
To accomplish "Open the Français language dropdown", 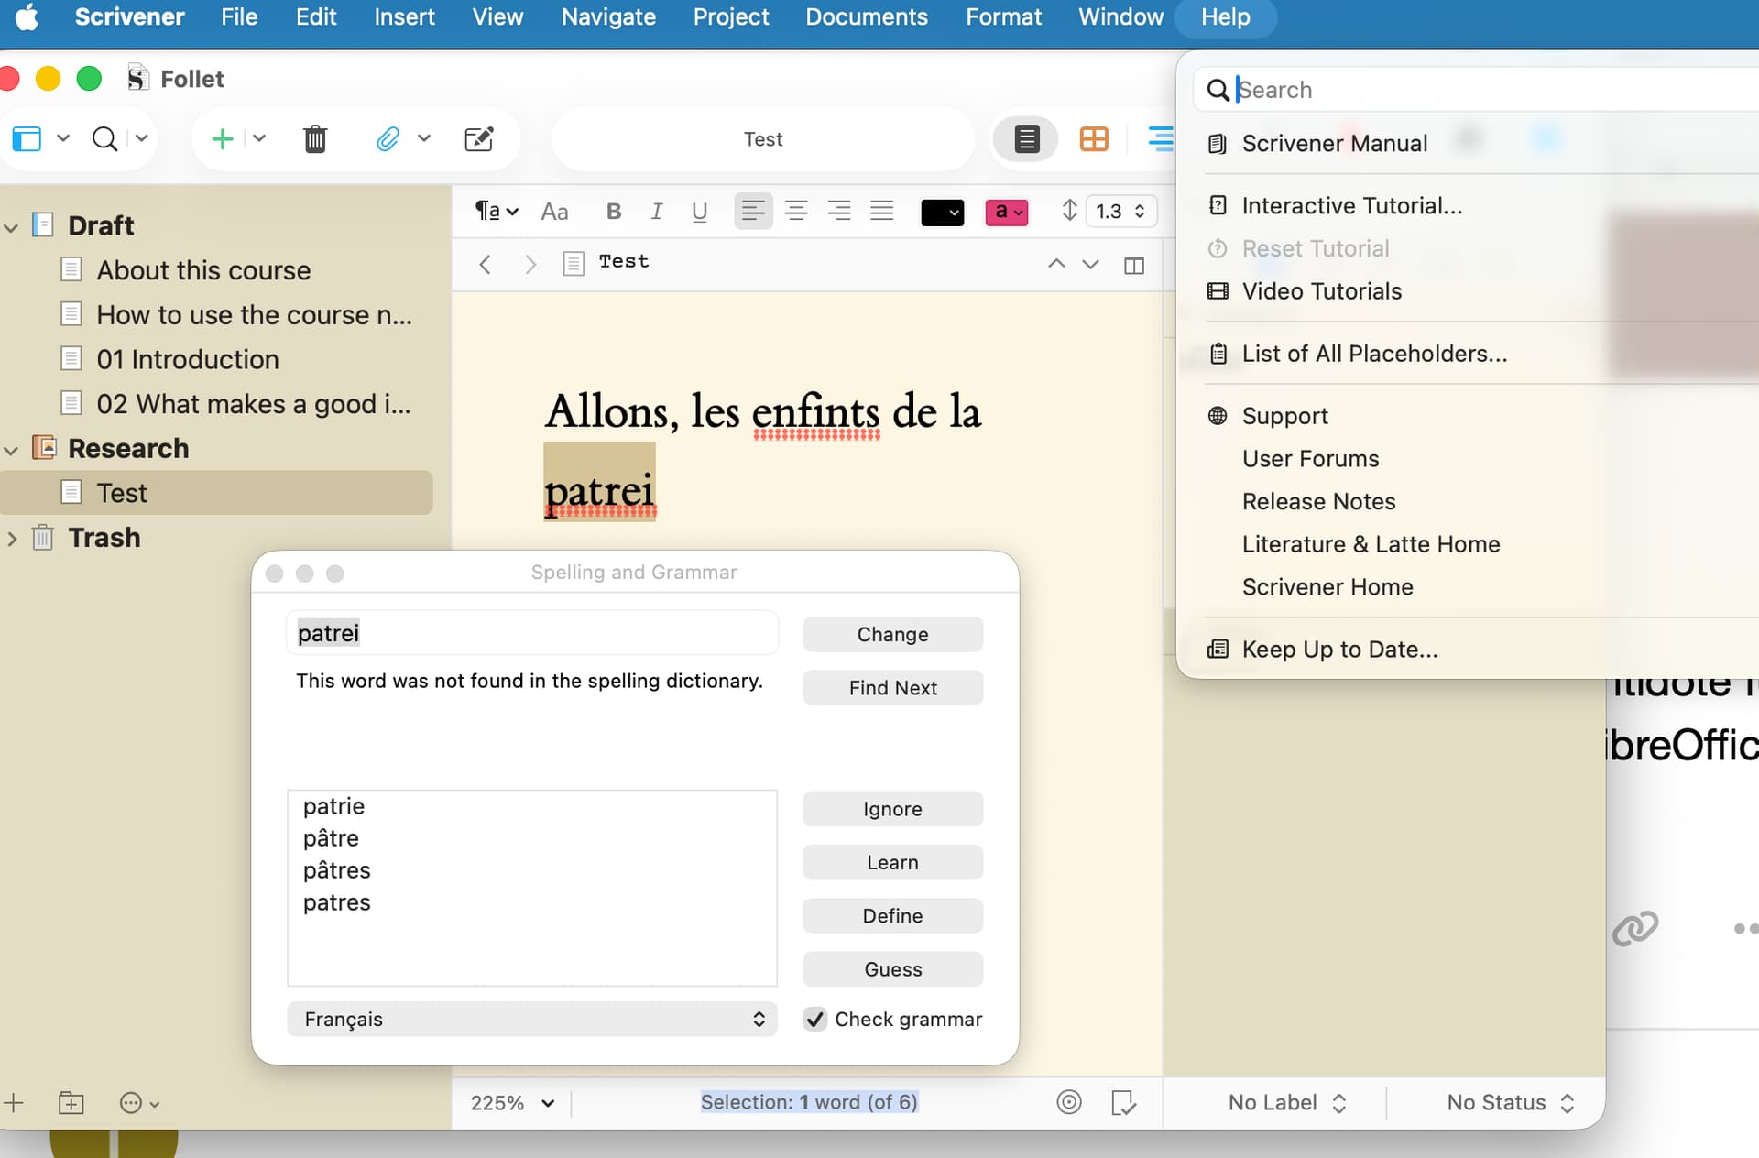I will (x=531, y=1019).
